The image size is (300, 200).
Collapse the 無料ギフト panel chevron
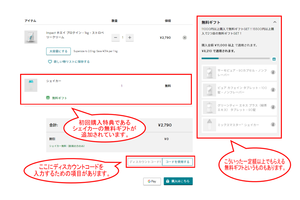[275, 22]
